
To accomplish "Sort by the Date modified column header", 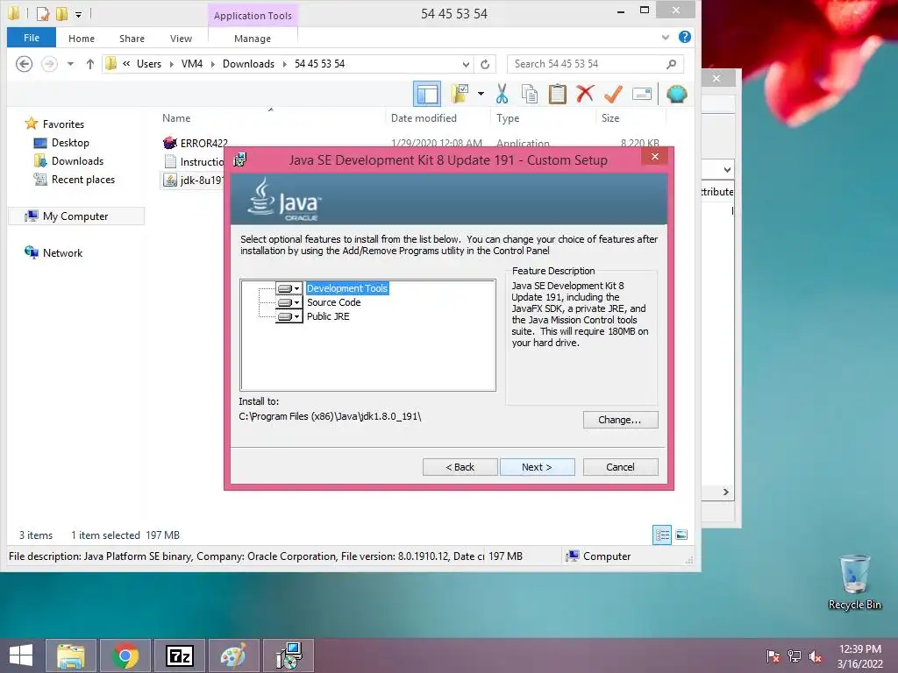I will click(x=424, y=118).
